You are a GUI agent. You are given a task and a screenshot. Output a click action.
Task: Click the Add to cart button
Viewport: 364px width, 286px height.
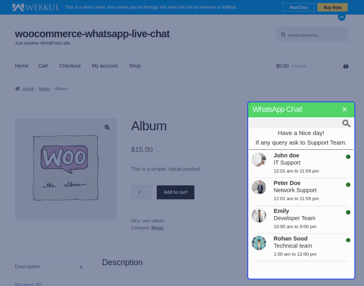(175, 192)
